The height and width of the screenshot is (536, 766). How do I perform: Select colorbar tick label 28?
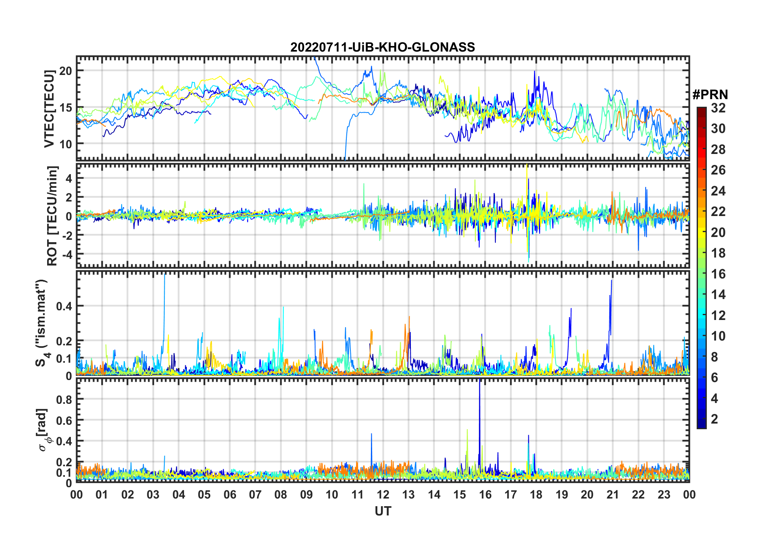click(x=718, y=150)
